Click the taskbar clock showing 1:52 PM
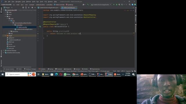Image resolution: width=186 pixels, height=104 pixels. [128, 74]
